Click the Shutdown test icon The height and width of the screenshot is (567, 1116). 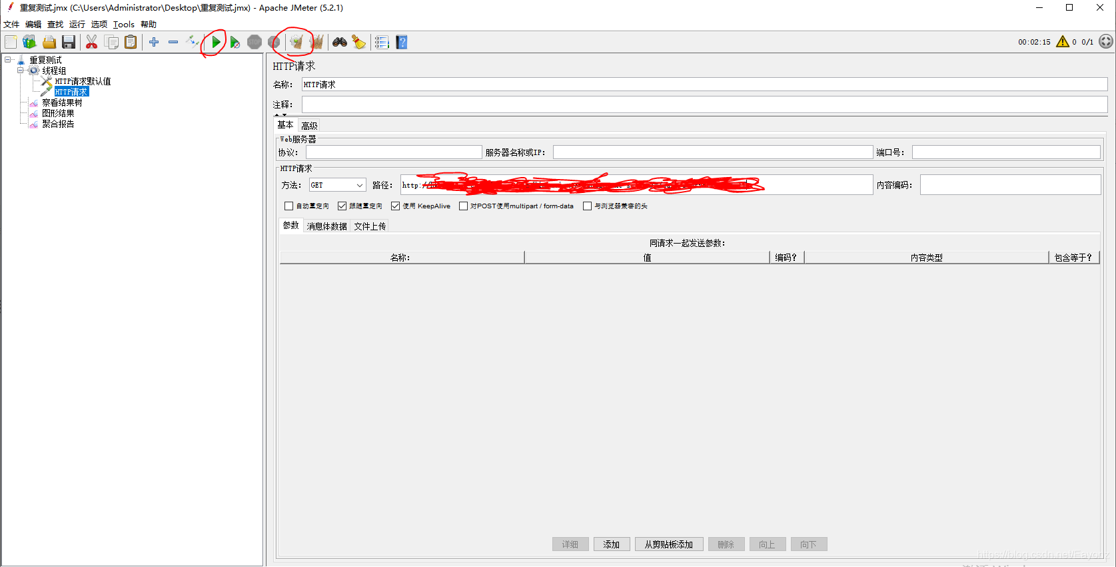pyautogui.click(x=274, y=42)
